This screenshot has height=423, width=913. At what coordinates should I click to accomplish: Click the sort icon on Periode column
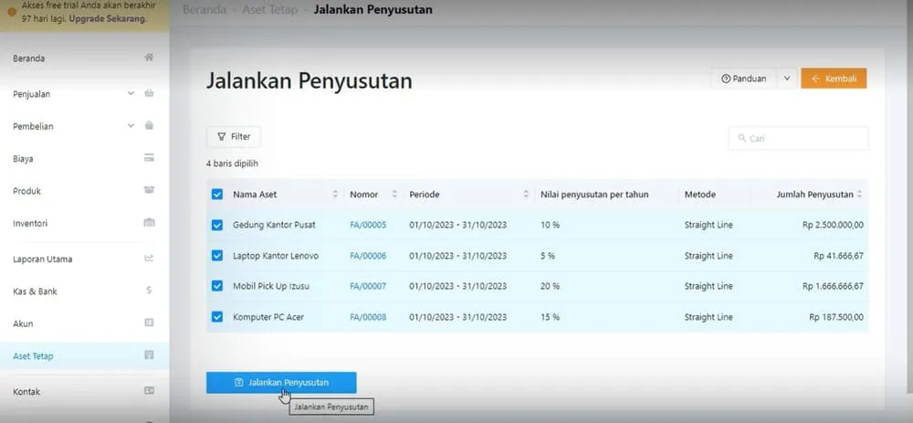(526, 195)
